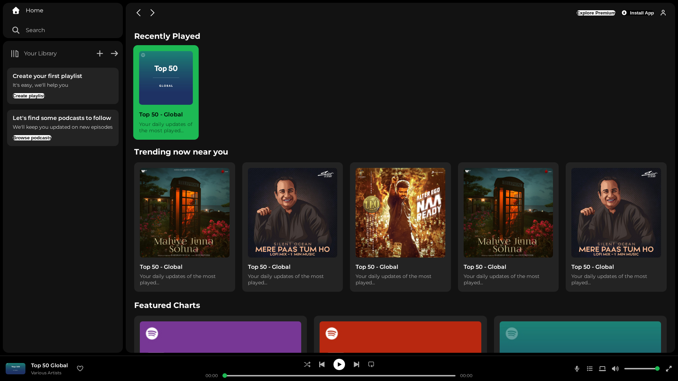Open the red Featured Charts card

tap(400, 334)
